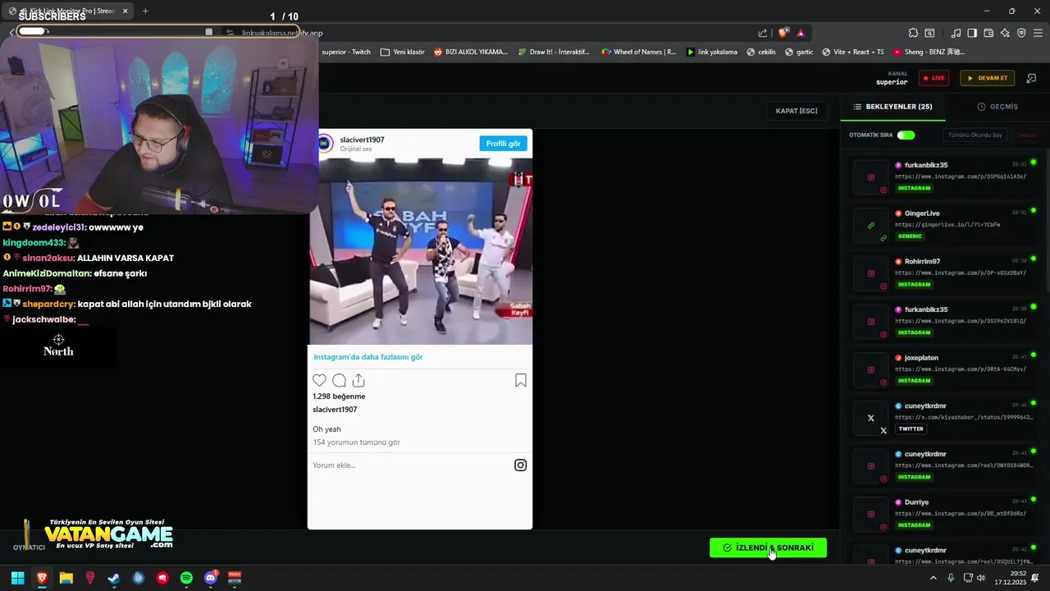This screenshot has height=591, width=1050.
Task: Open the Brave Rewards triangle icon
Action: pyautogui.click(x=801, y=33)
